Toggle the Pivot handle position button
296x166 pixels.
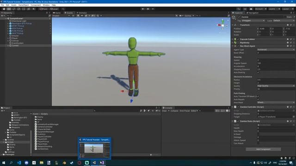[x=43, y=9]
